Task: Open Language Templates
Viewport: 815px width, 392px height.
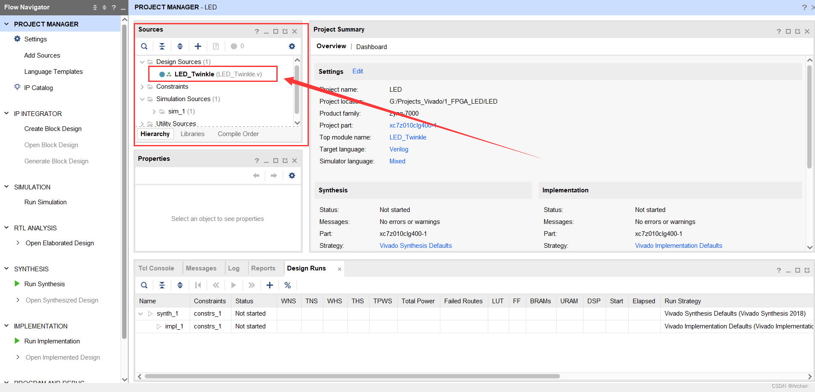Action: pos(53,72)
